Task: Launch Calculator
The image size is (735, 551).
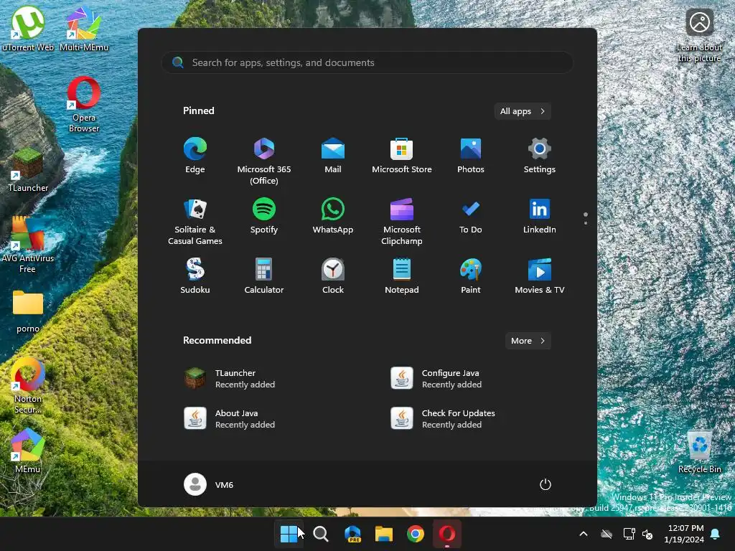Action: [x=264, y=276]
